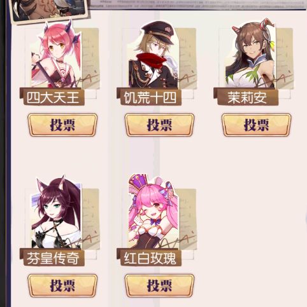Open the horned brunette 茉莉安 portrait

pyautogui.click(x=250, y=53)
